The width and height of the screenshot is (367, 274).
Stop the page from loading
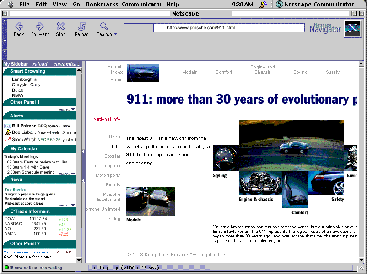click(x=60, y=26)
